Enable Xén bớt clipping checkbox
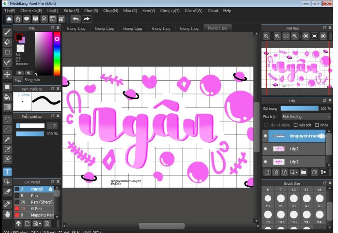Viewport: 338px width, 233px height. [295, 125]
